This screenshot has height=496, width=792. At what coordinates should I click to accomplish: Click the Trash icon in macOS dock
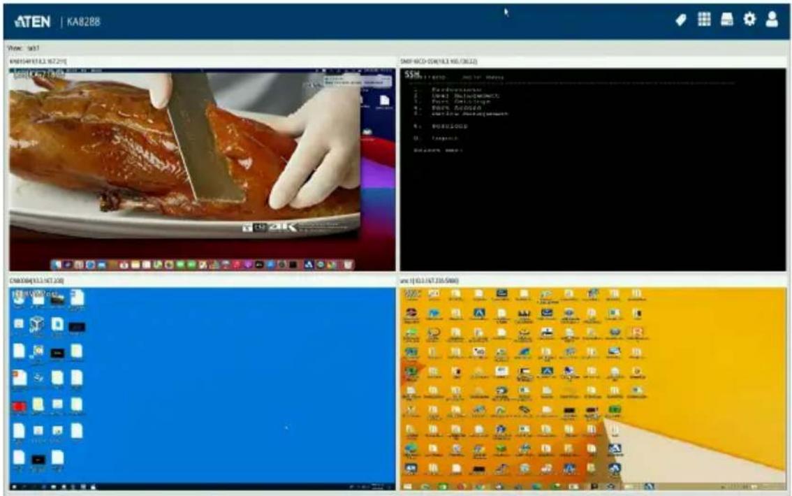coord(348,265)
